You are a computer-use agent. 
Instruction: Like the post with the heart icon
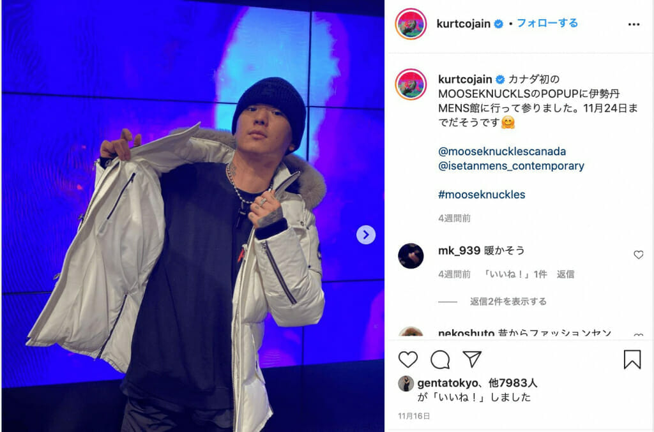(x=408, y=359)
